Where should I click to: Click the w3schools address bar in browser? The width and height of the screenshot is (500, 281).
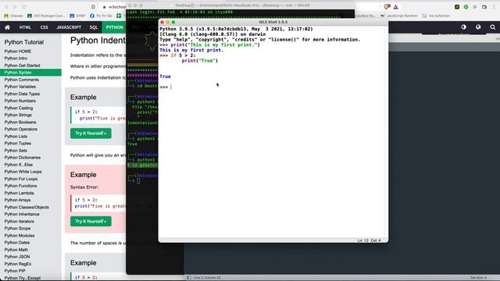pos(116,7)
